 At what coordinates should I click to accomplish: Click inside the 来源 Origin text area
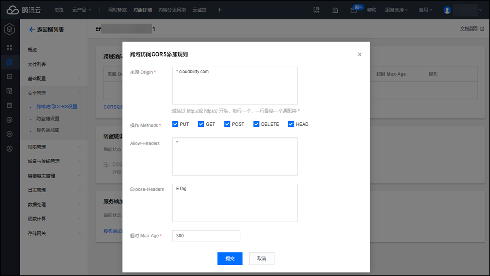click(x=234, y=86)
